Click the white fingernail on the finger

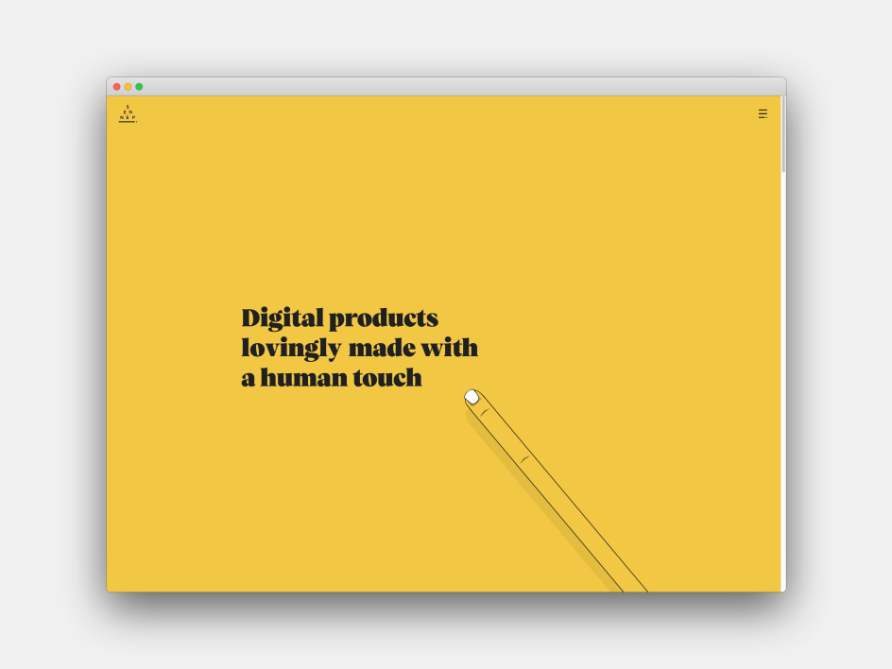[472, 397]
